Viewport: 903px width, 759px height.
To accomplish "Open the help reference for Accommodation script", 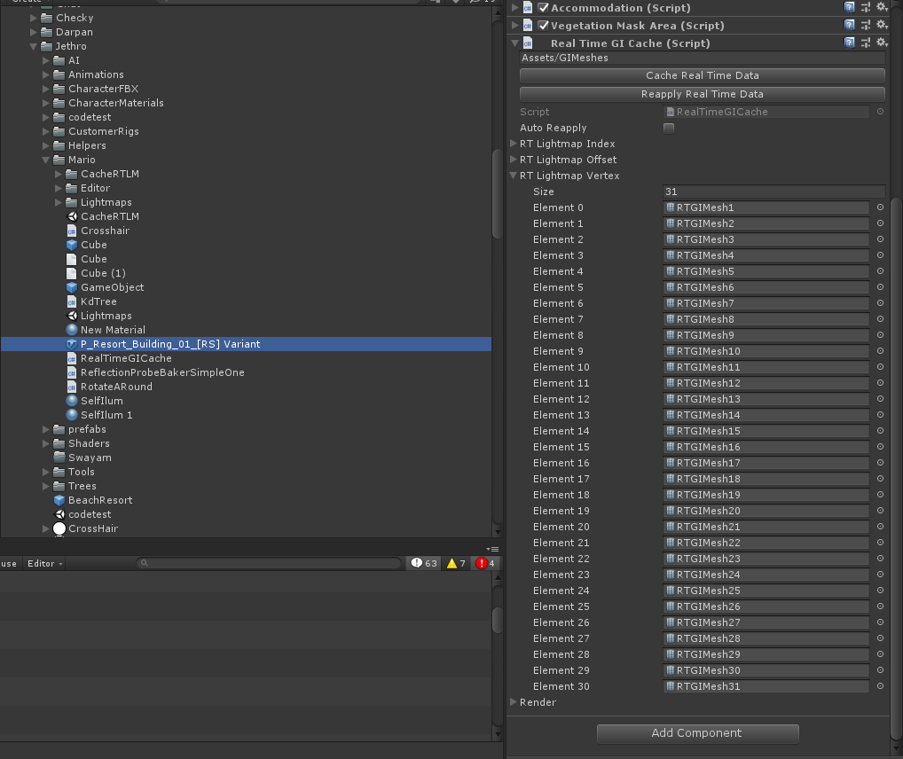I will click(849, 7).
